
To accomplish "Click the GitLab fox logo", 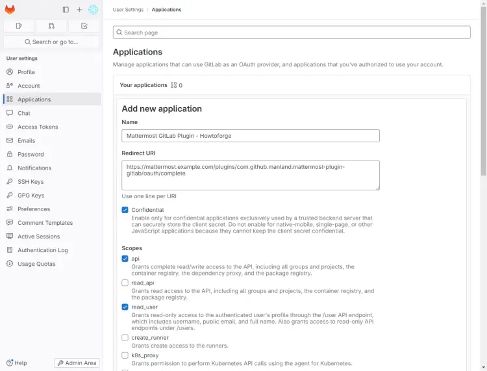I will tap(10, 10).
